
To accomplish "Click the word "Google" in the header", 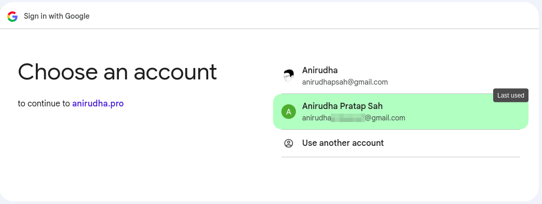I will (78, 16).
